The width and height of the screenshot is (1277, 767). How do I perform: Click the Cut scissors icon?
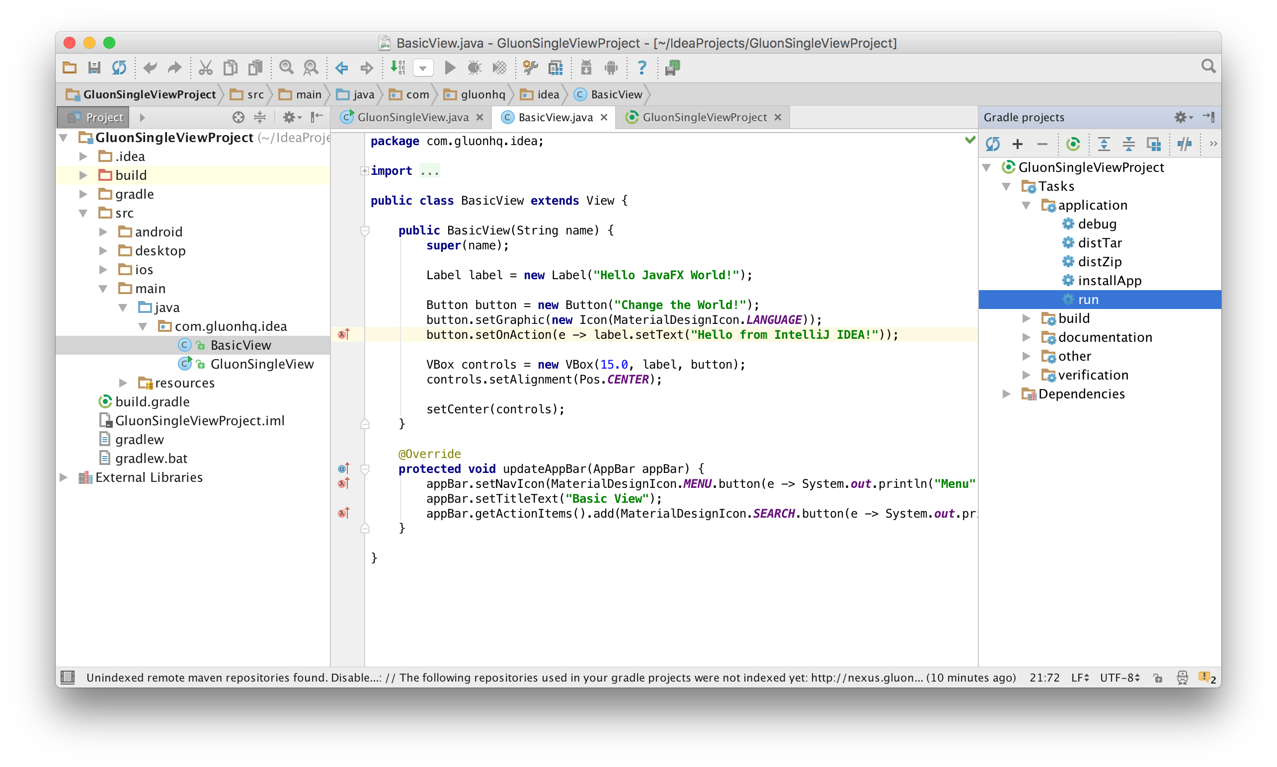click(x=205, y=68)
